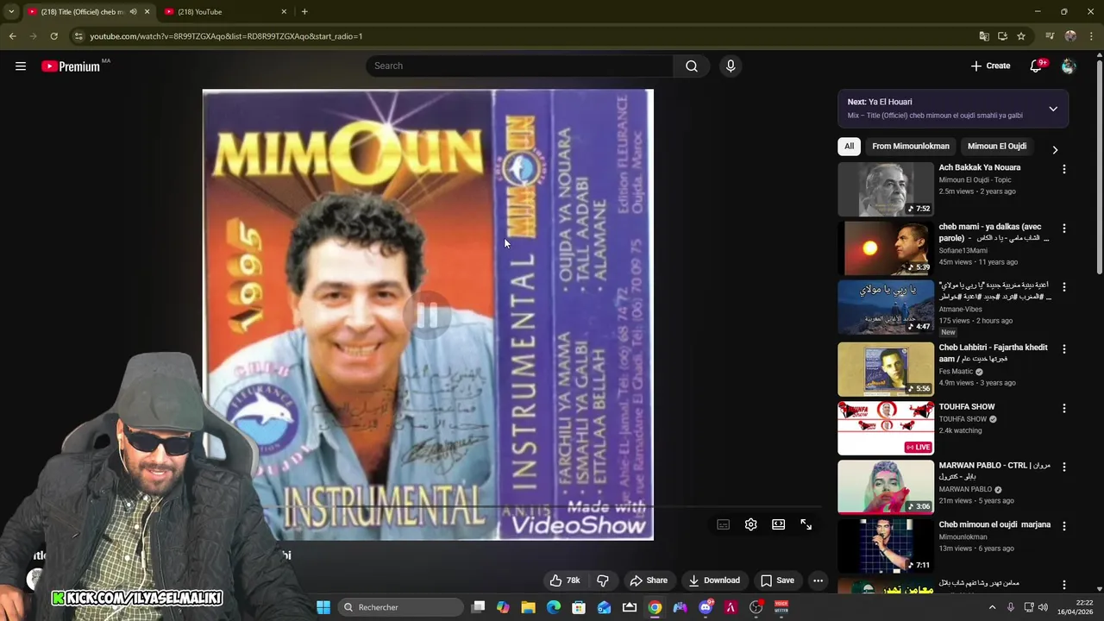Open Windows Start menu
This screenshot has height=621, width=1104.
click(323, 607)
